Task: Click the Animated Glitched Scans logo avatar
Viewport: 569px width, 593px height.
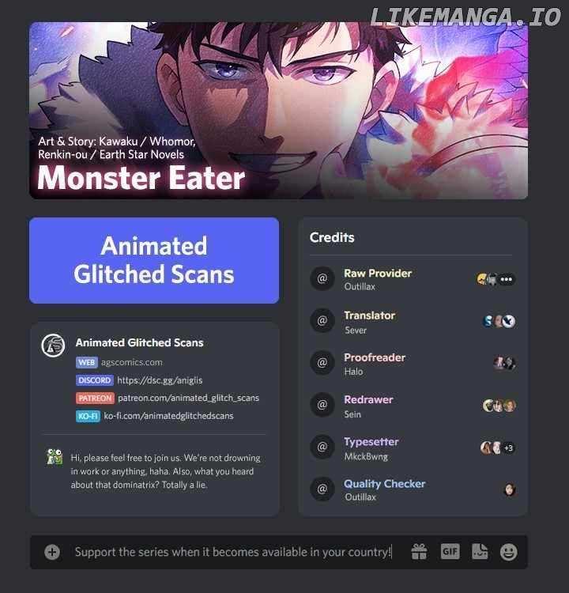Action: tap(53, 346)
